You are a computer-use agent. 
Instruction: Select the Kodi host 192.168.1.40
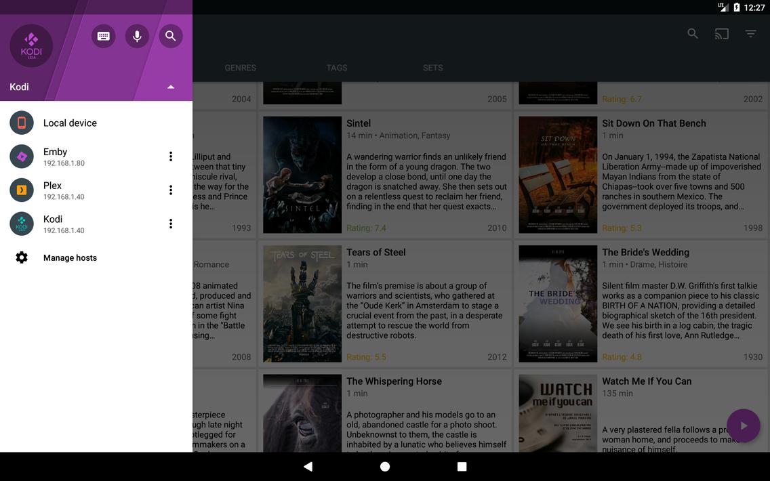coord(96,224)
